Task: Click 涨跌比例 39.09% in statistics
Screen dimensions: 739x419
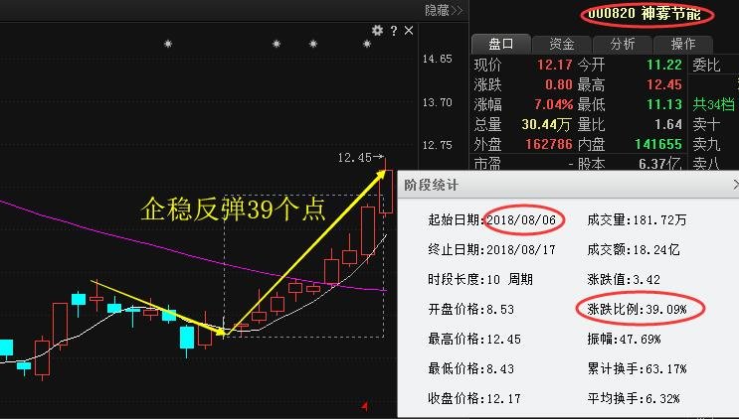Action: coord(637,309)
